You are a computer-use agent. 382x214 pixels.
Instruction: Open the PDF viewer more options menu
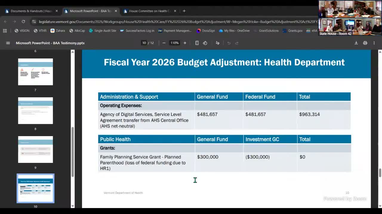(x=374, y=43)
